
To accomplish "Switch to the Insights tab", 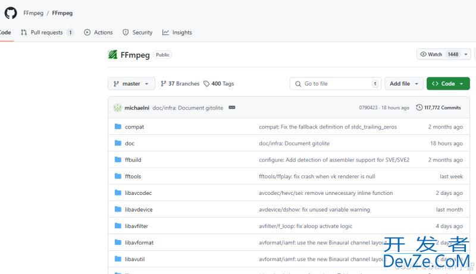I will [177, 33].
